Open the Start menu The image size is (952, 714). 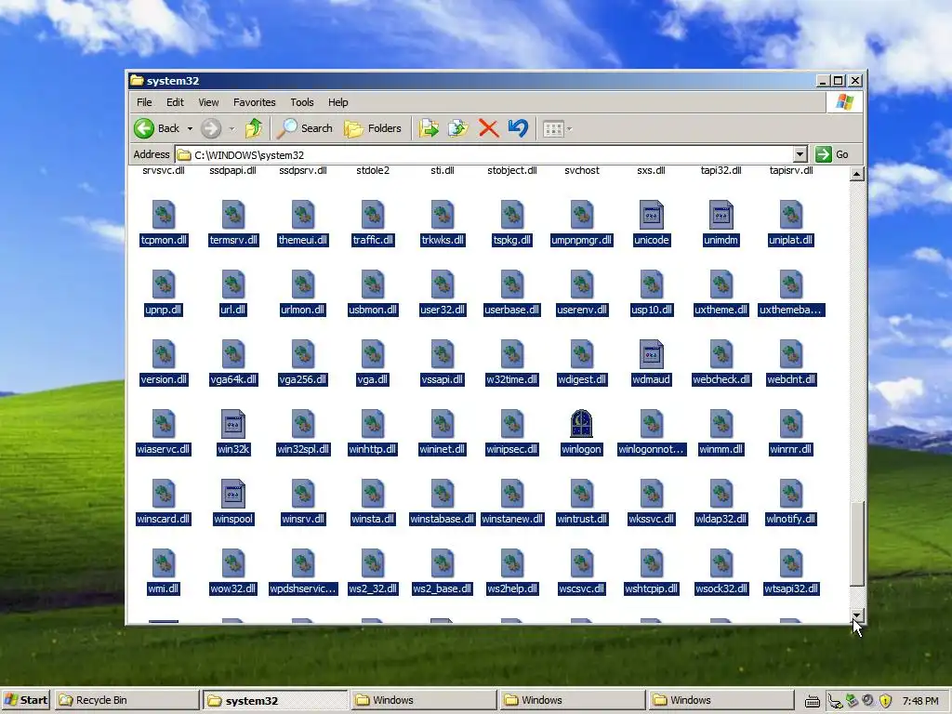pyautogui.click(x=25, y=700)
